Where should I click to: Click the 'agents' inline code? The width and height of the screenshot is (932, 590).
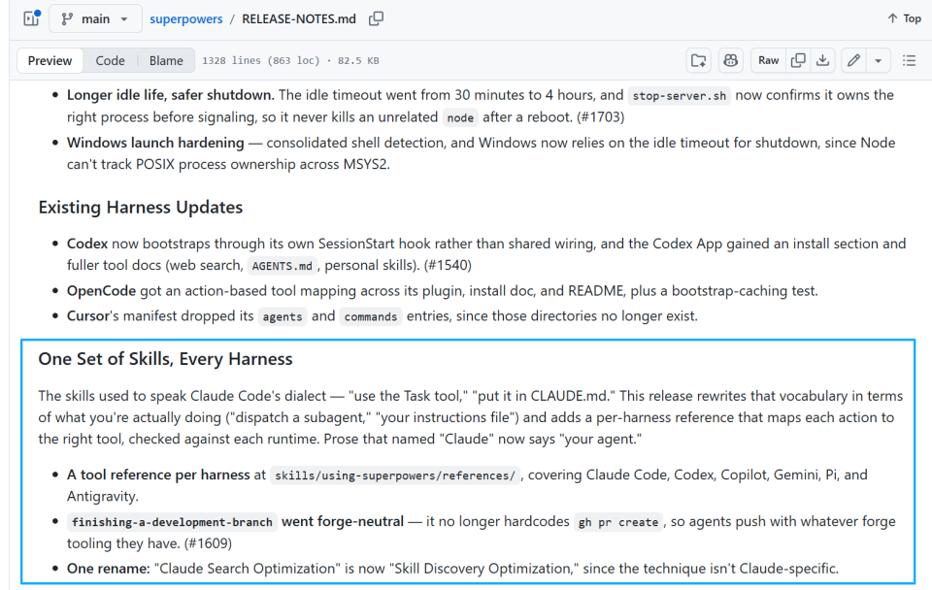[x=283, y=316]
